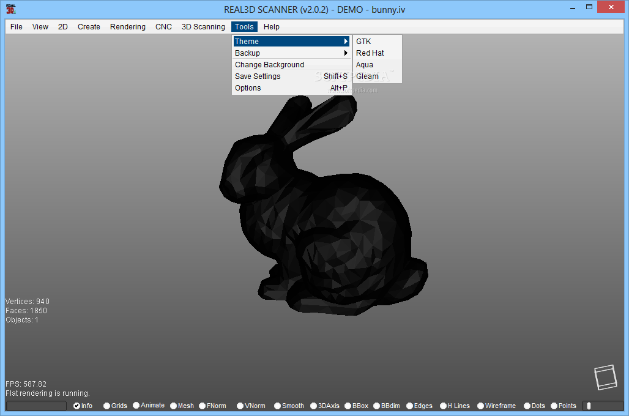
Task: Enable Wireframe rendering
Action: pyautogui.click(x=497, y=406)
